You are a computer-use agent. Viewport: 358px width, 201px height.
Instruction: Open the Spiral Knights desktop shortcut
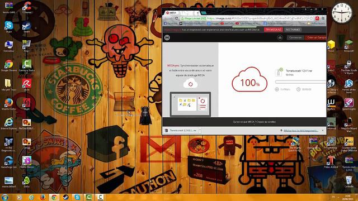[x=349, y=104]
